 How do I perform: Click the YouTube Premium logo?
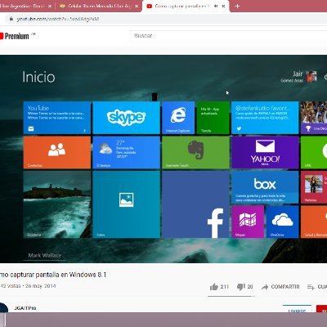(x=16, y=36)
